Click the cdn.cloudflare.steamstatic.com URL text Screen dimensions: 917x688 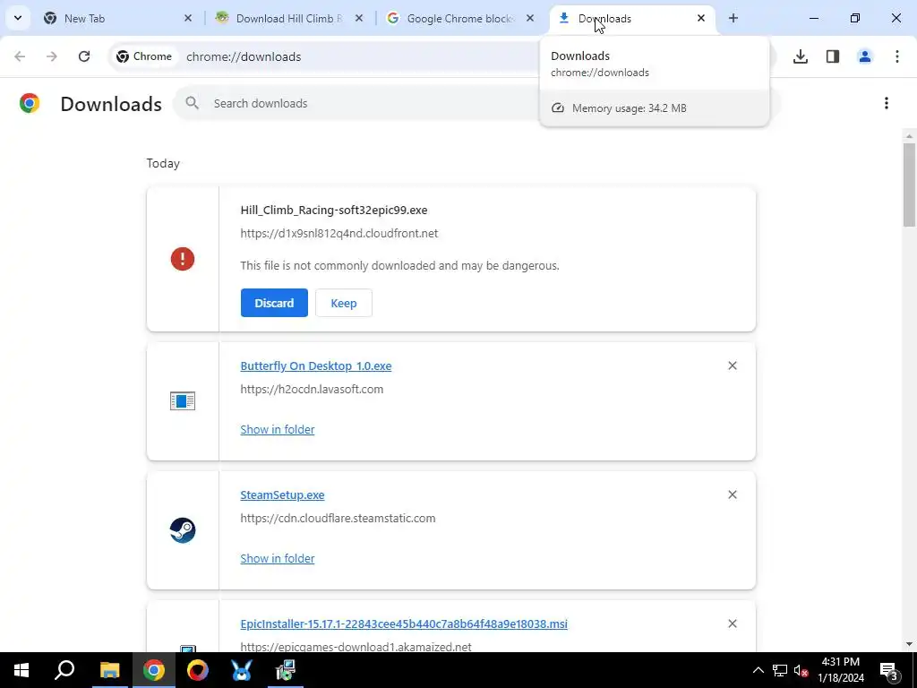tap(338, 519)
